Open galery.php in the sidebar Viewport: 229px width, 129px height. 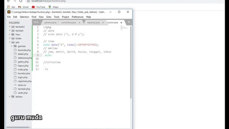(x=23, y=62)
